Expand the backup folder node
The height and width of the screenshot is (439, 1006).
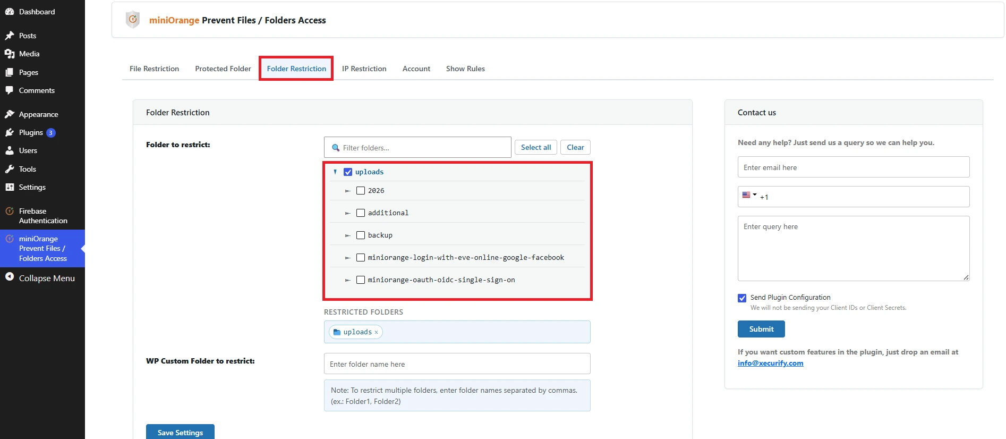(x=348, y=235)
